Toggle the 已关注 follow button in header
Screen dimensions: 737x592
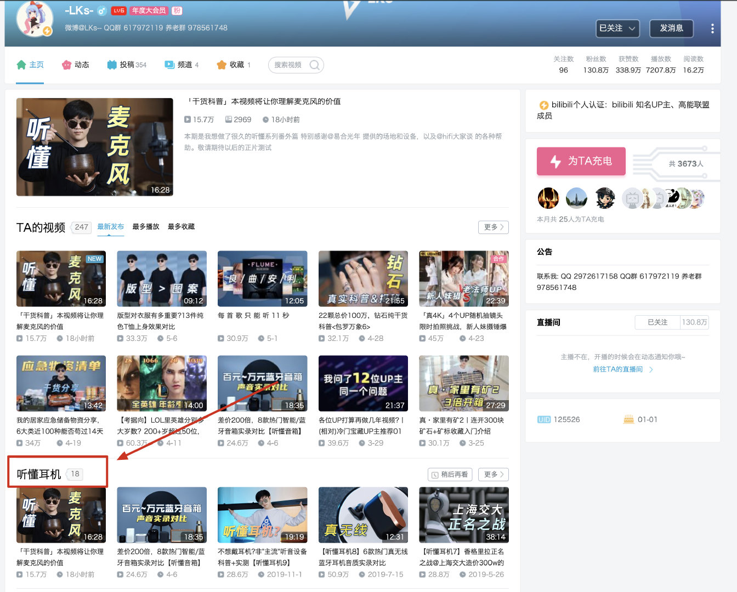click(617, 29)
